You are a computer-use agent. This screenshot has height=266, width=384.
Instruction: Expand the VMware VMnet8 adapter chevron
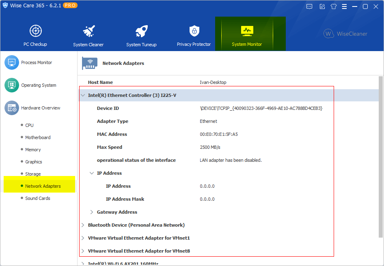tap(83, 251)
